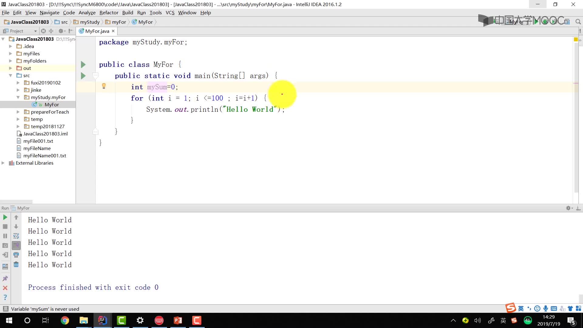The image size is (583, 328).
Task: Expand the External Libraries tree node
Action: (4, 163)
